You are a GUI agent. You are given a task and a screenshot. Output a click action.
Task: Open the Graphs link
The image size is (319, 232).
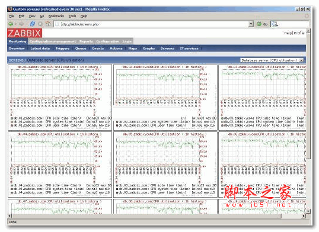[x=149, y=49]
